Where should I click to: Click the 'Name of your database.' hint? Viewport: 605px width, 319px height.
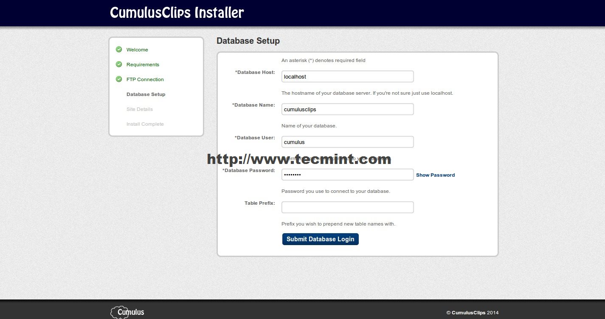coord(309,126)
